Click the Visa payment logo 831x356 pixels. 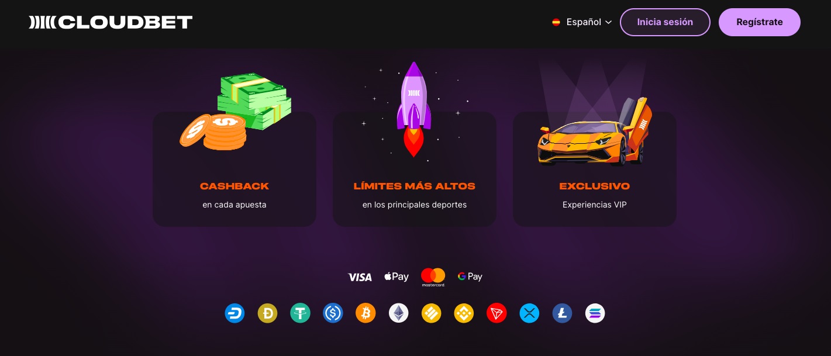coord(360,277)
